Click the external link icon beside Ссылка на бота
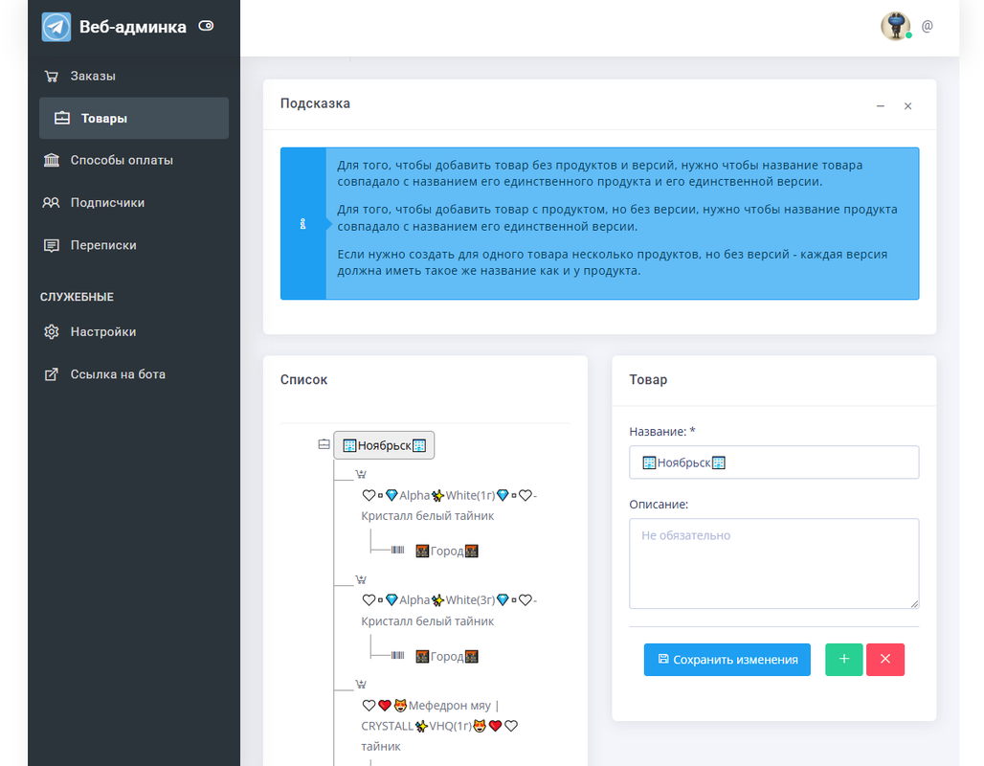Image resolution: width=984 pixels, height=766 pixels. coord(52,374)
